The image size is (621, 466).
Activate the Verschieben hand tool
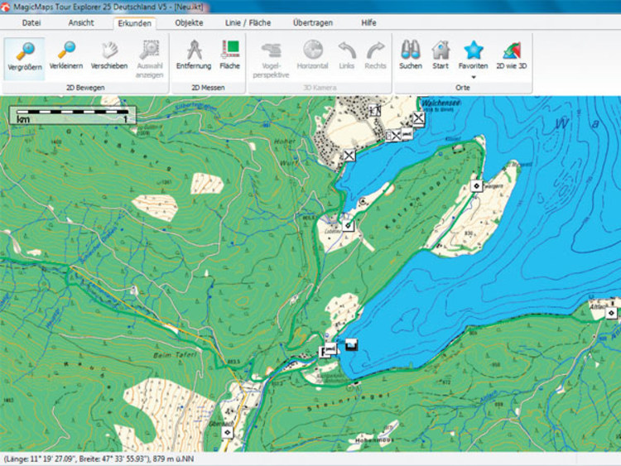[108, 55]
